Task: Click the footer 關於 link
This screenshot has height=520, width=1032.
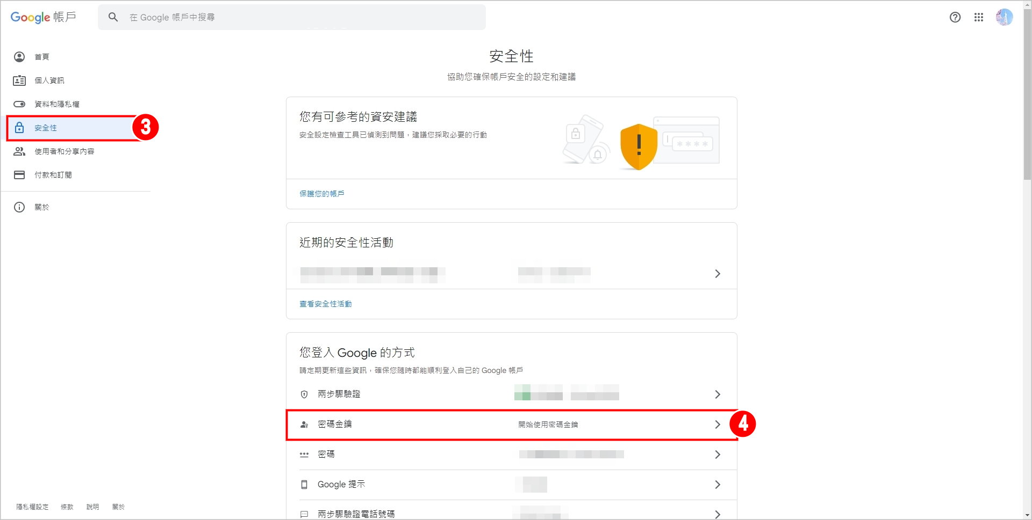Action: click(x=118, y=507)
